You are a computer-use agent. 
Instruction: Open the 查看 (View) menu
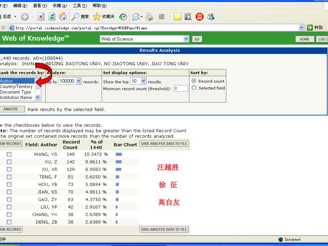40,6
